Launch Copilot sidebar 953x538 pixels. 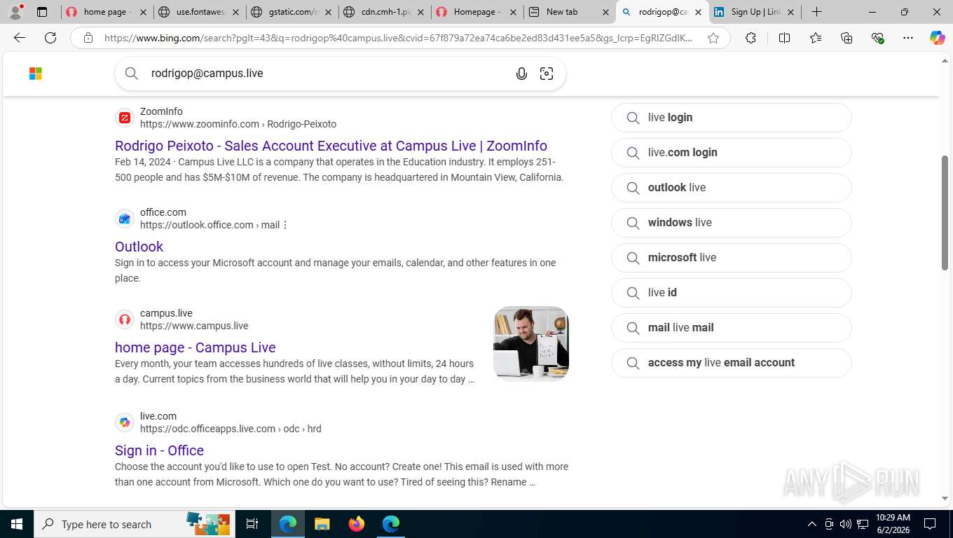pos(937,38)
